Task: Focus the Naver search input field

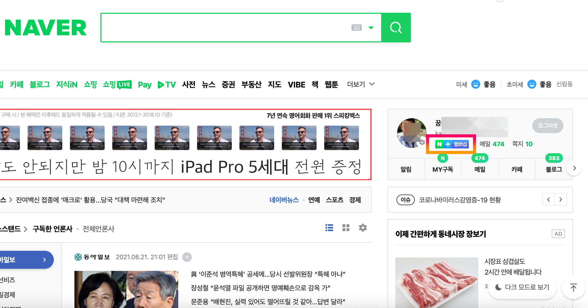Action: pos(226,28)
